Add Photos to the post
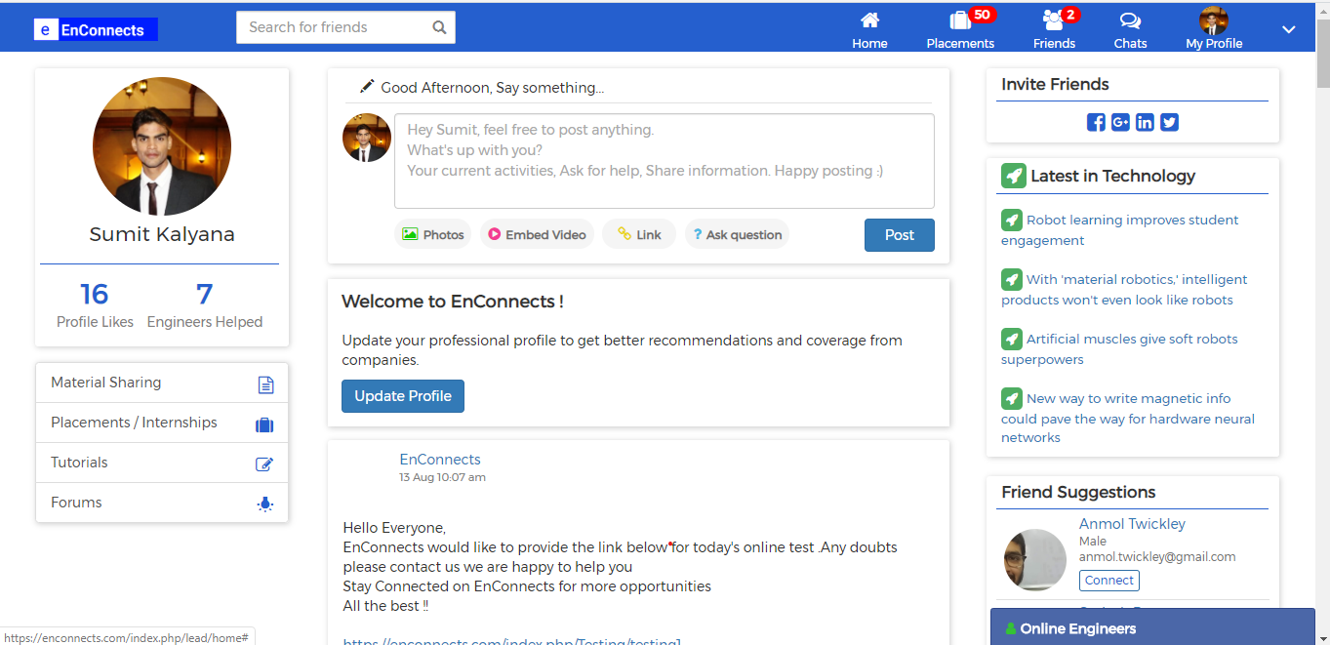Viewport: 1330px width, 645px height. pyautogui.click(x=433, y=234)
